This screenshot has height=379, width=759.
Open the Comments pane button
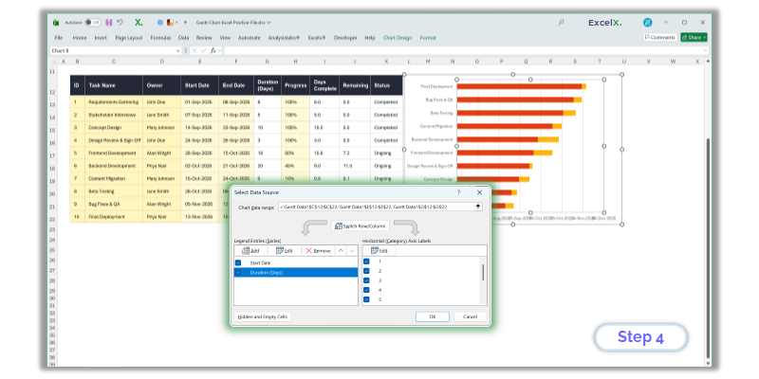click(659, 37)
